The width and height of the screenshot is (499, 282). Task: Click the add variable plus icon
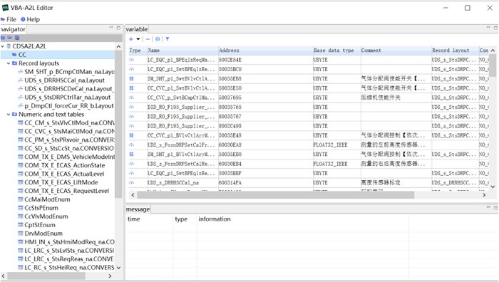[130, 39]
